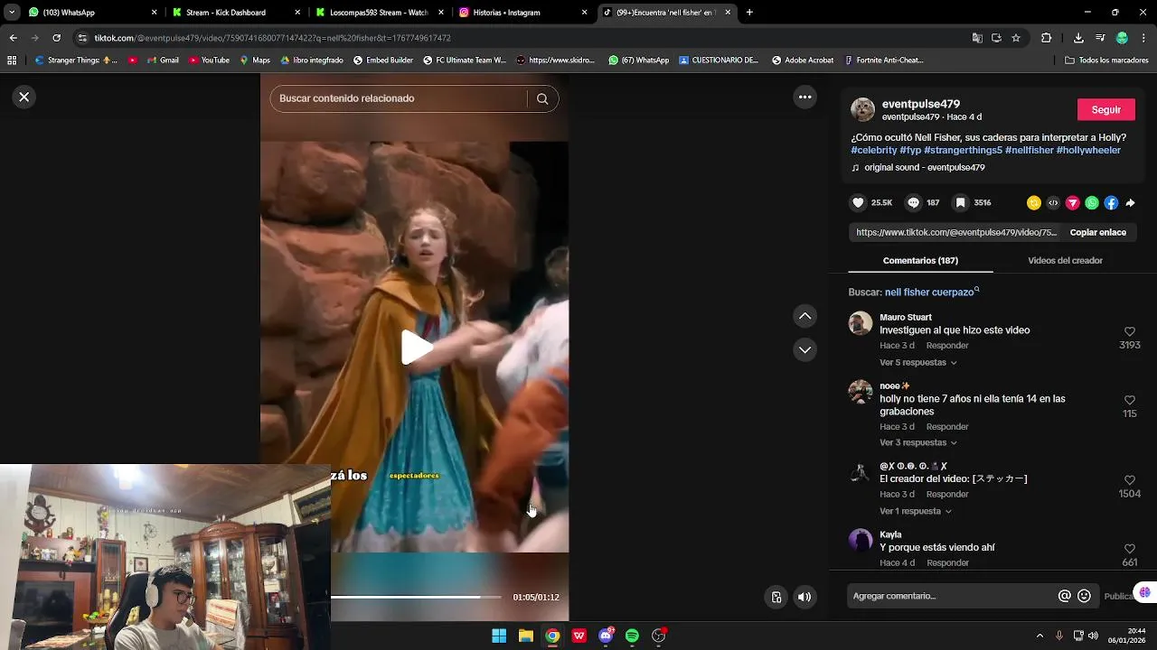The height and width of the screenshot is (650, 1157).
Task: Insert a mention with the @ icon
Action: tap(1065, 596)
